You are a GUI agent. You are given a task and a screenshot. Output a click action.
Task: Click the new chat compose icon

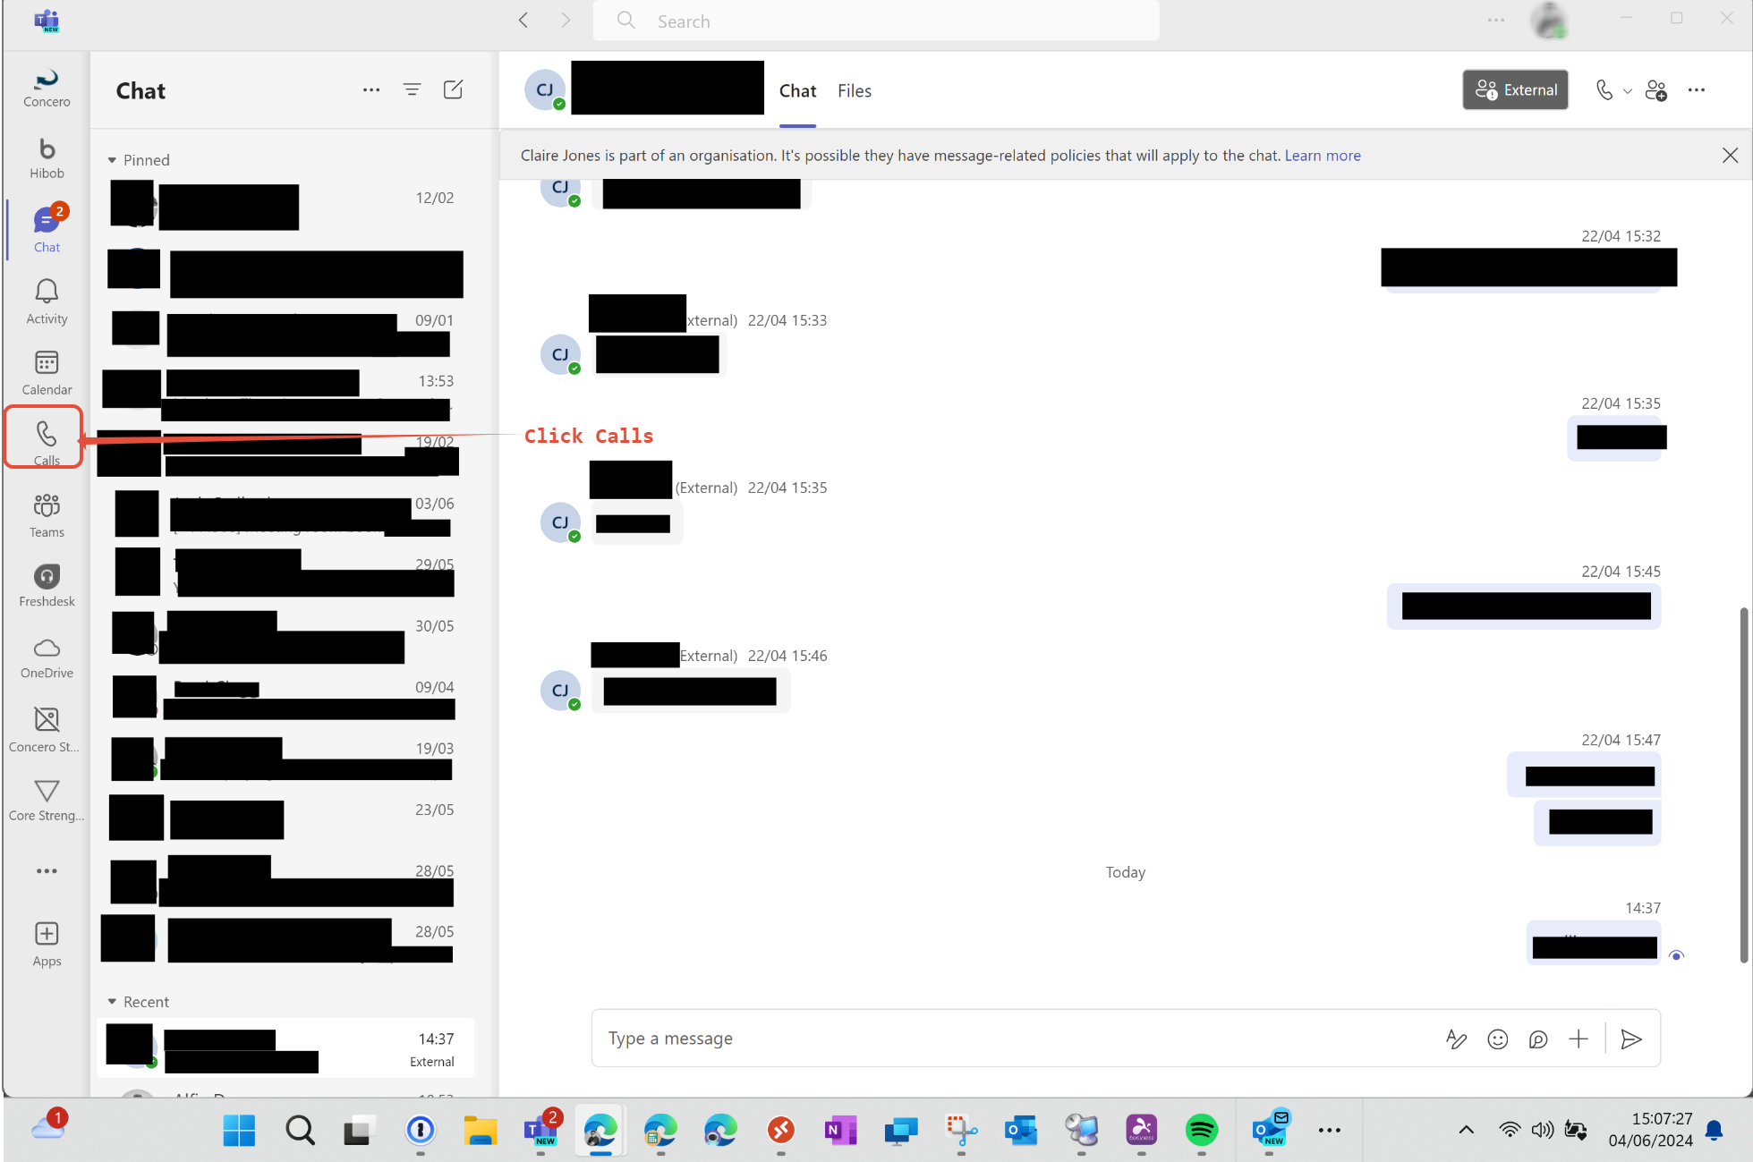[x=453, y=89]
